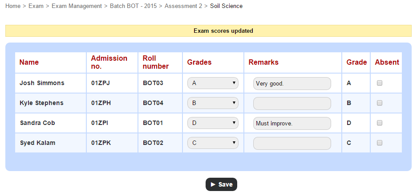Mark Josh Simmons as absent

point(380,83)
